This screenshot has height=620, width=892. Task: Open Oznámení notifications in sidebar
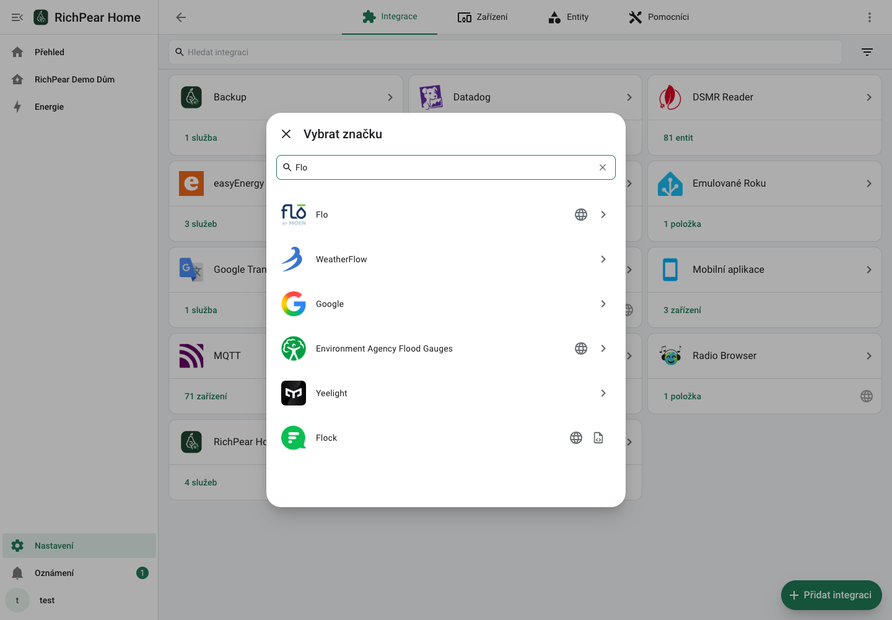(x=79, y=573)
